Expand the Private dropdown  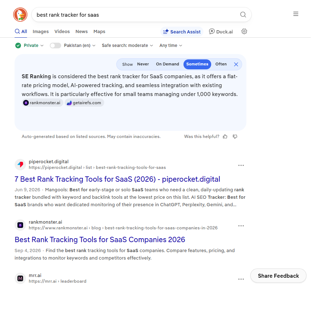(x=33, y=46)
